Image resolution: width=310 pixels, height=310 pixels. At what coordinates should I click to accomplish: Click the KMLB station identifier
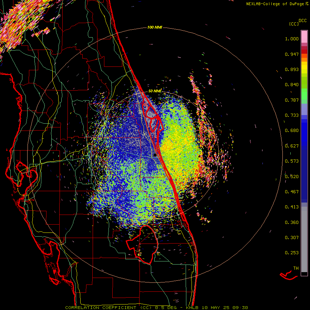coord(192,308)
